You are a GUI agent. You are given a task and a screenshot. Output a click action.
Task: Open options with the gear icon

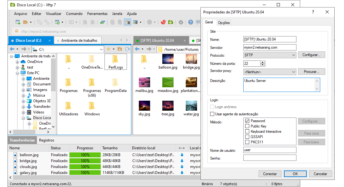pos(181,22)
